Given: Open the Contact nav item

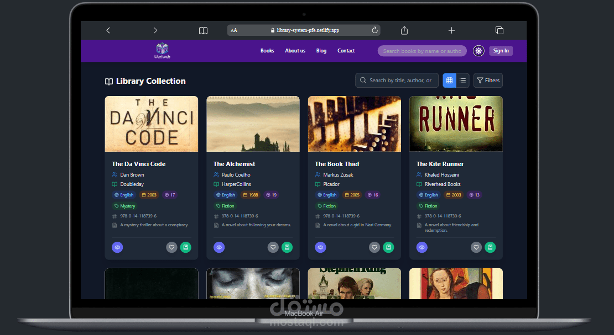Looking at the screenshot, I should (x=346, y=51).
